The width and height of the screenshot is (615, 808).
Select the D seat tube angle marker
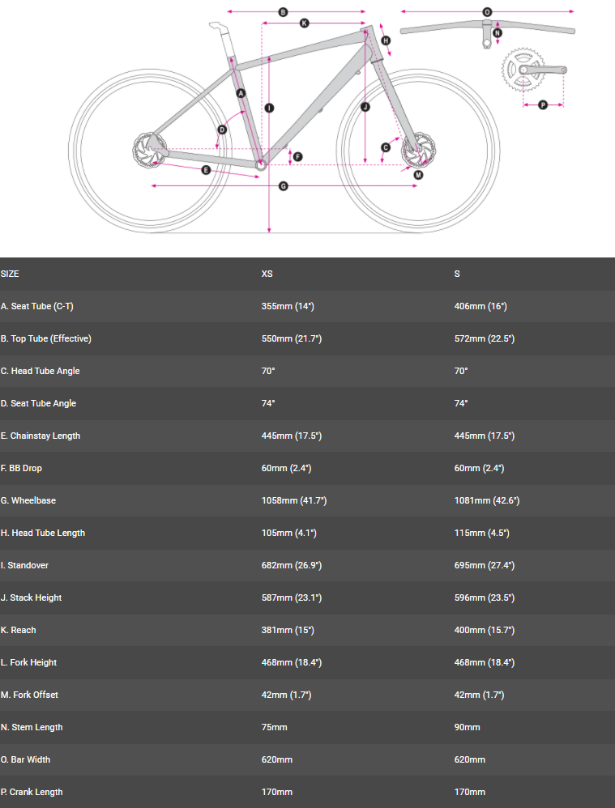[x=222, y=130]
